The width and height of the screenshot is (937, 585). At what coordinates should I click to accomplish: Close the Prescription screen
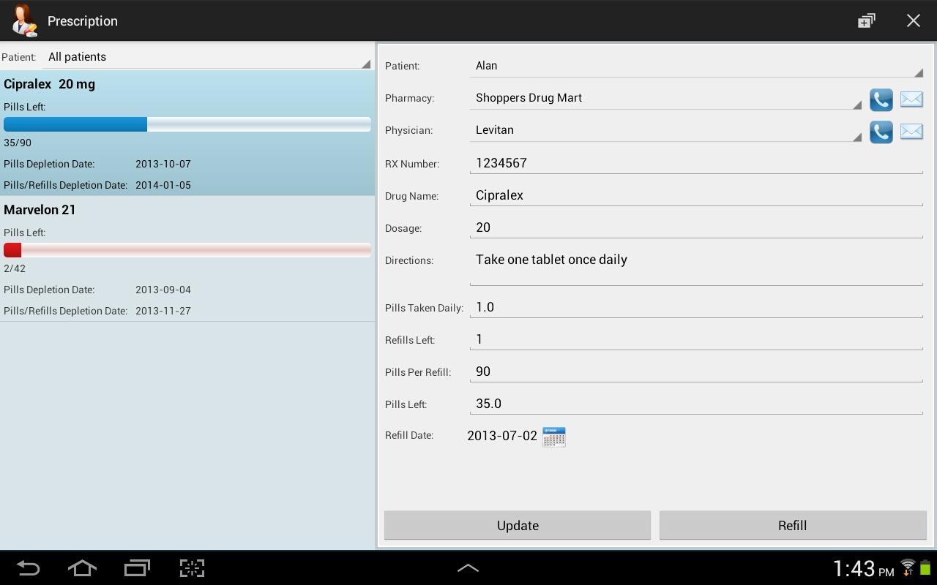[913, 20]
